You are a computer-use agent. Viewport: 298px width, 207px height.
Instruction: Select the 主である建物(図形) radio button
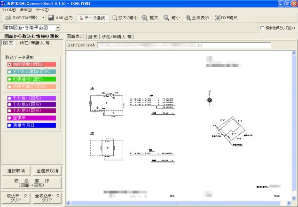9,72
